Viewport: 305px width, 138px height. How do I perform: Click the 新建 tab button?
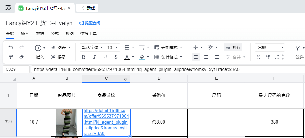pyautogui.click(x=87, y=8)
